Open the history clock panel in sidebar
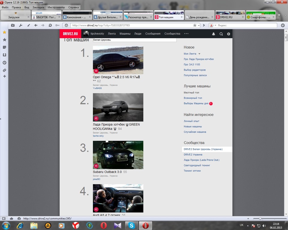 tap(4, 63)
